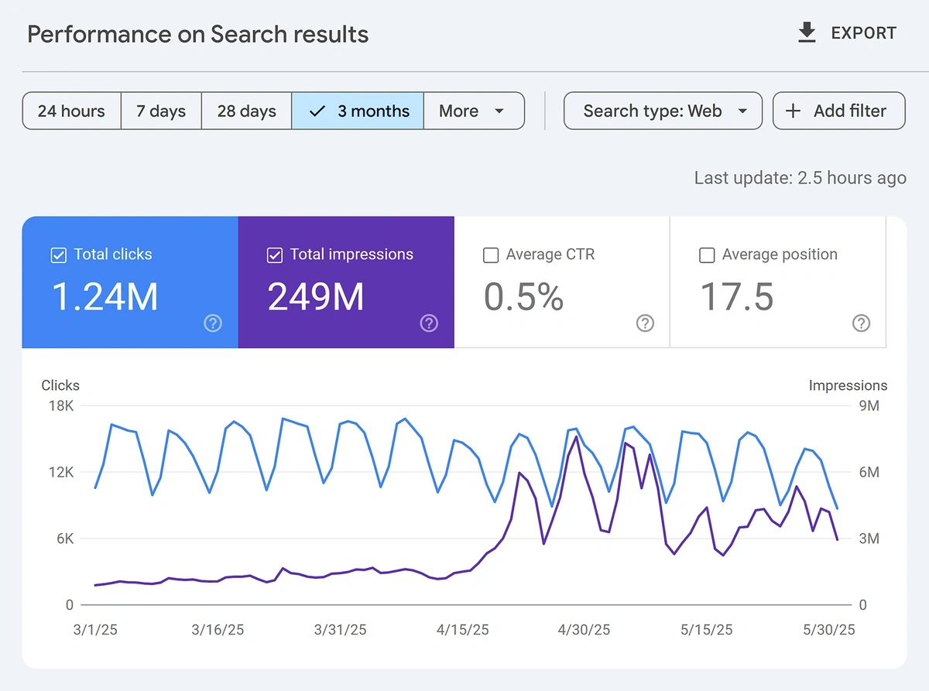Open help icon on Total clicks card
This screenshot has height=691, width=929.
click(213, 323)
